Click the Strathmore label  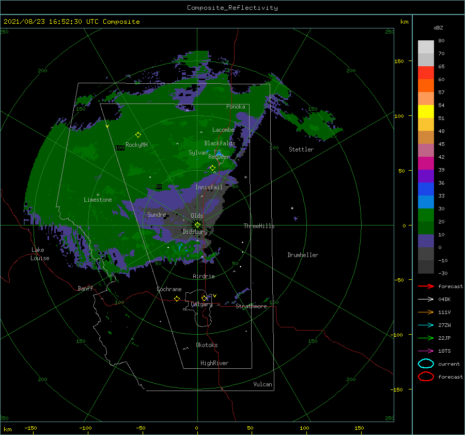(251, 306)
